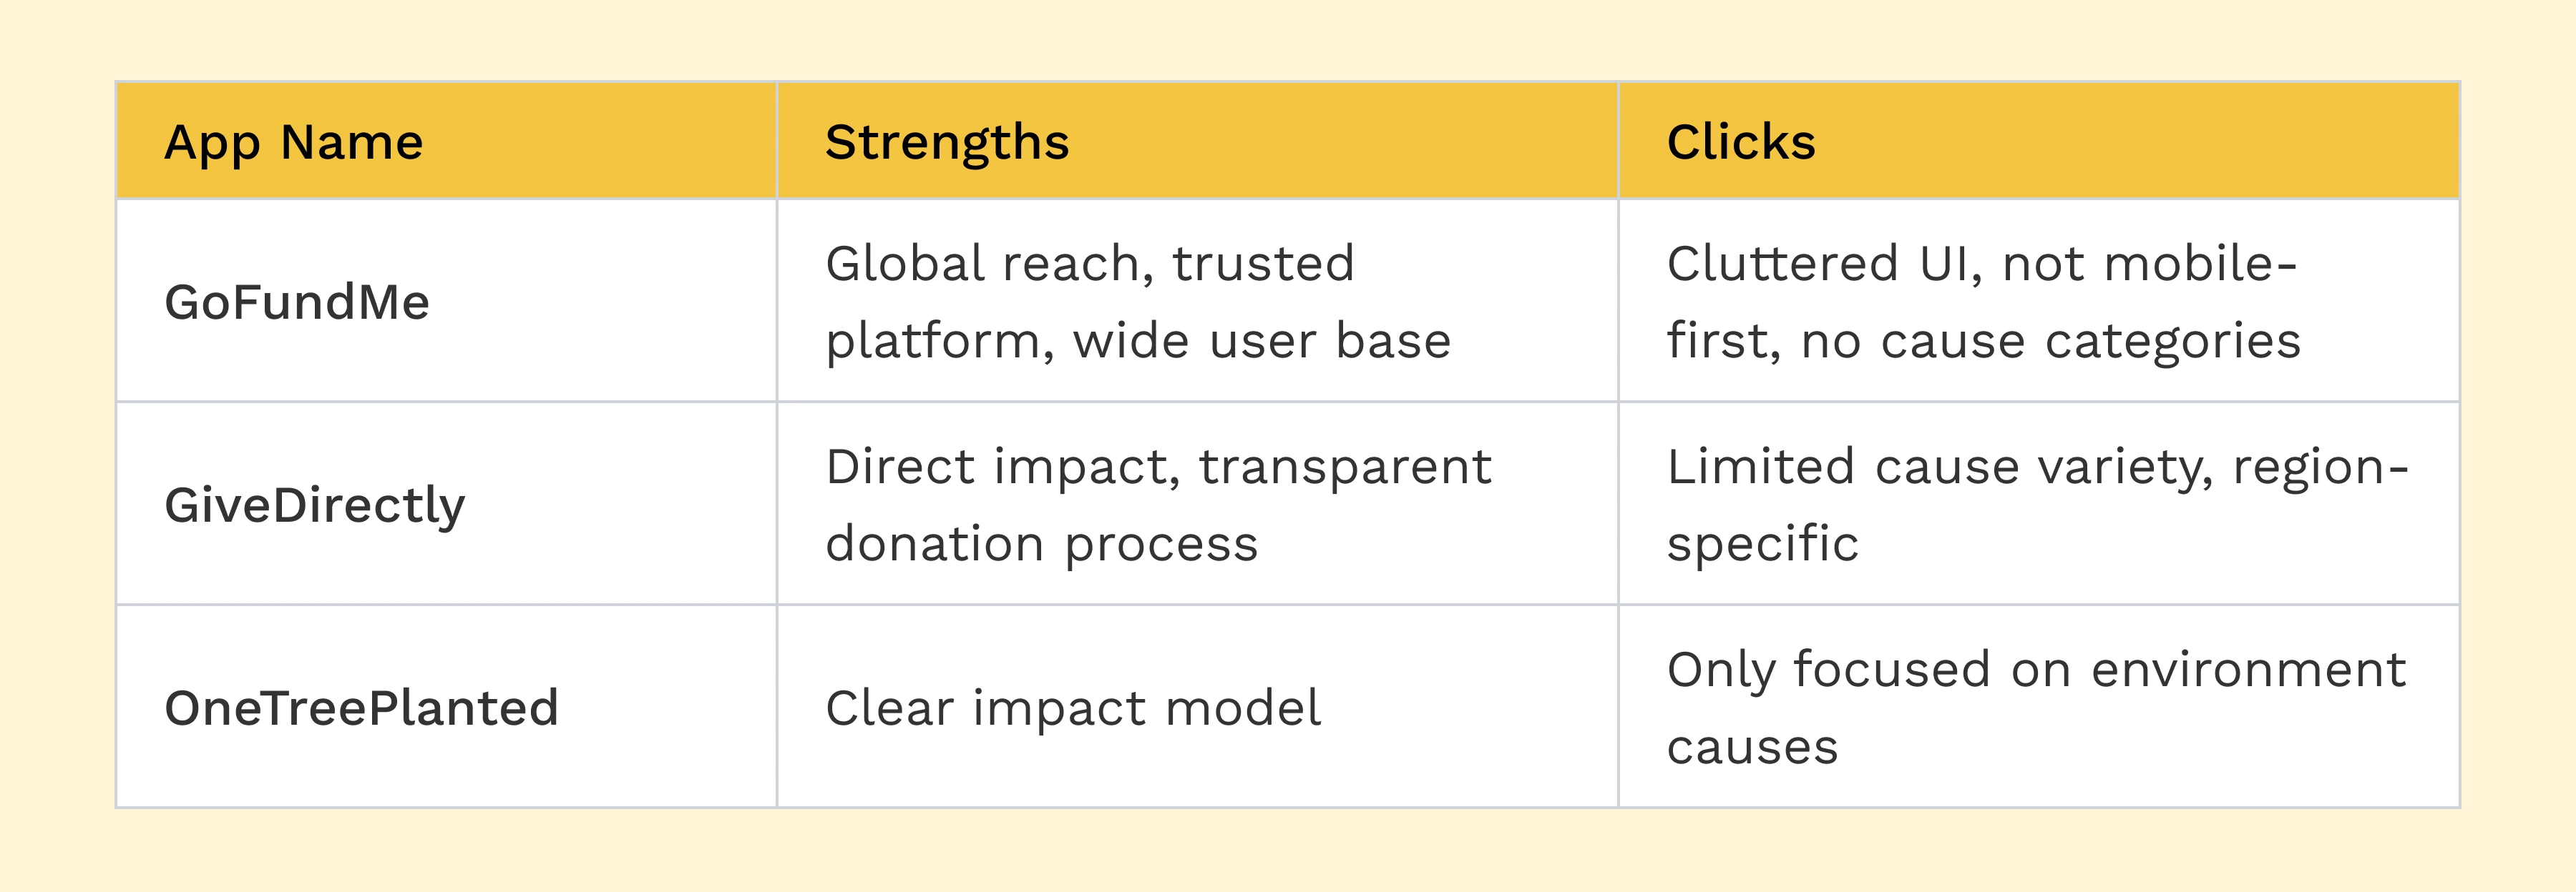
Task: Click the App Name column header
Action: pos(294,142)
